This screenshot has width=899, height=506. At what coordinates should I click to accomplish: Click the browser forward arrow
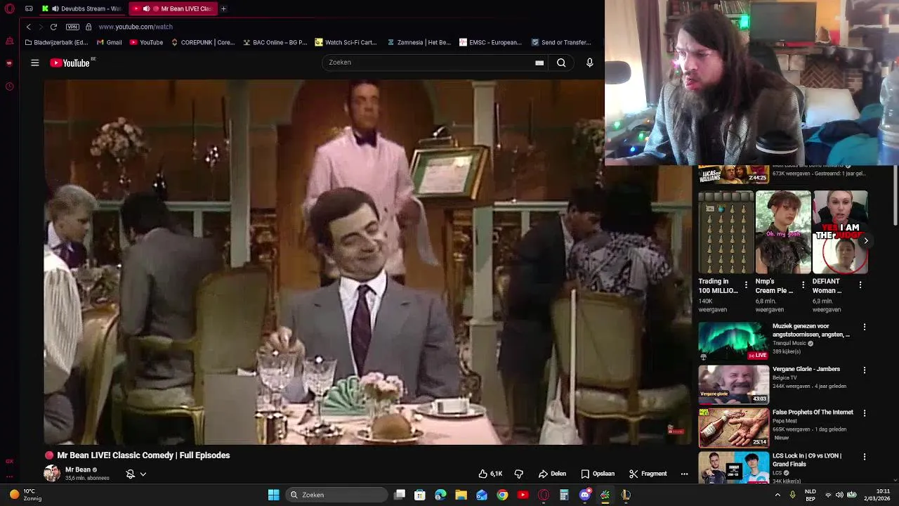pyautogui.click(x=41, y=27)
